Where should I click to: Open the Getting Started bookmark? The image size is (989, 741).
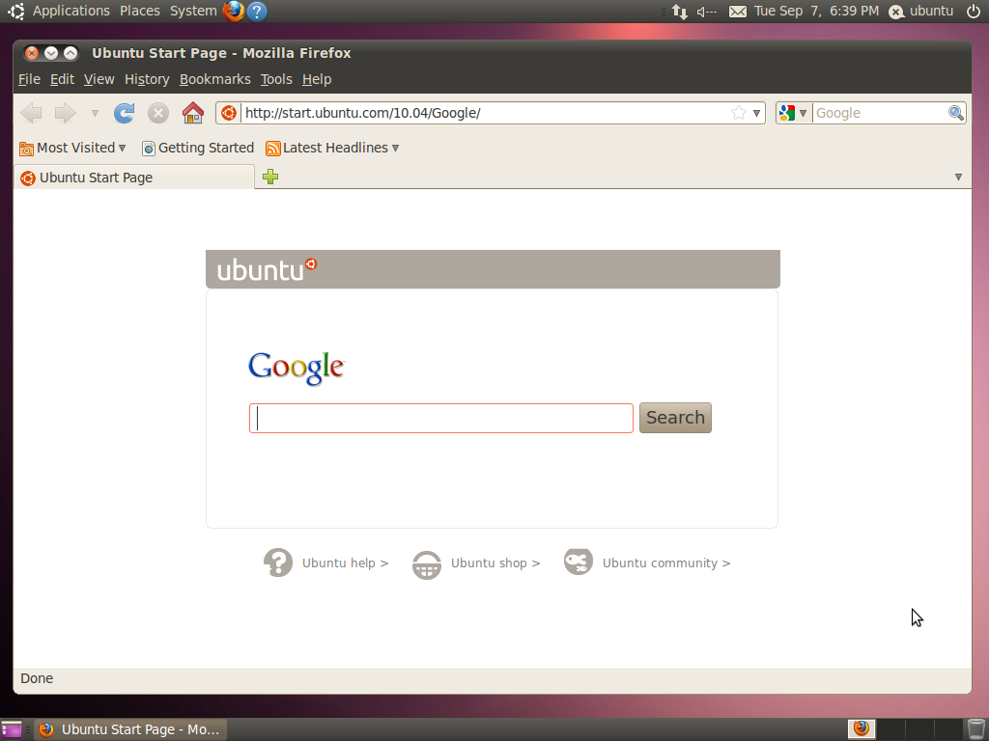[x=198, y=148]
